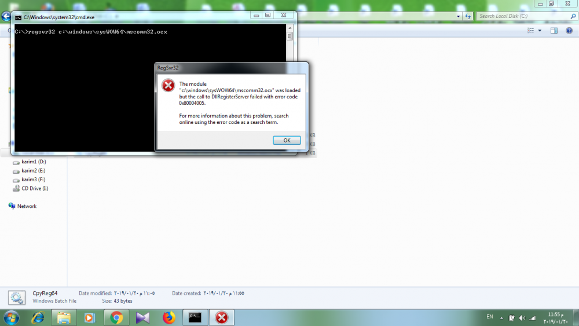Click the Explorer Back navigation button

click(6, 16)
